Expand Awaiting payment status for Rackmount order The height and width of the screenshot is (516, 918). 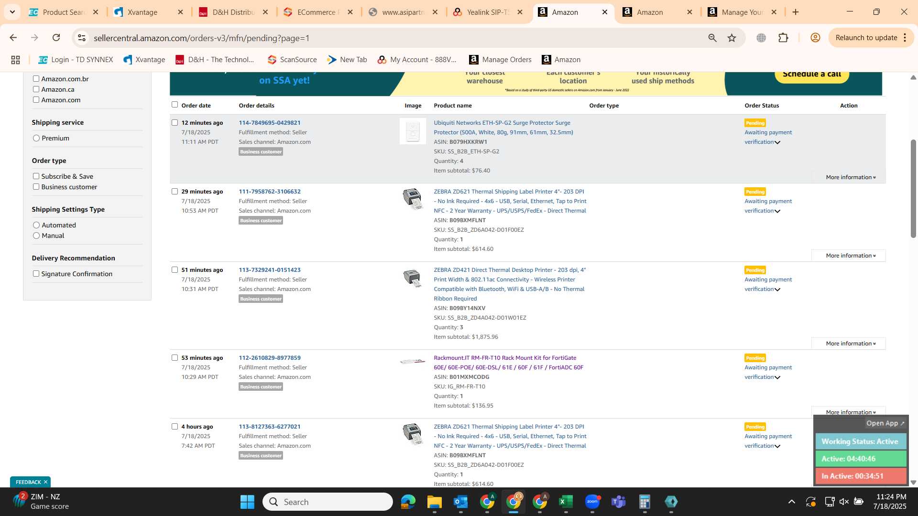coord(777,377)
